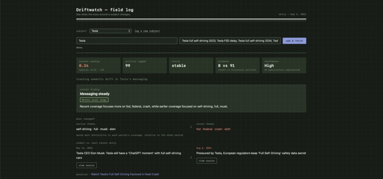
Task: Click the 'what changed?' section label
Action: coord(86,119)
